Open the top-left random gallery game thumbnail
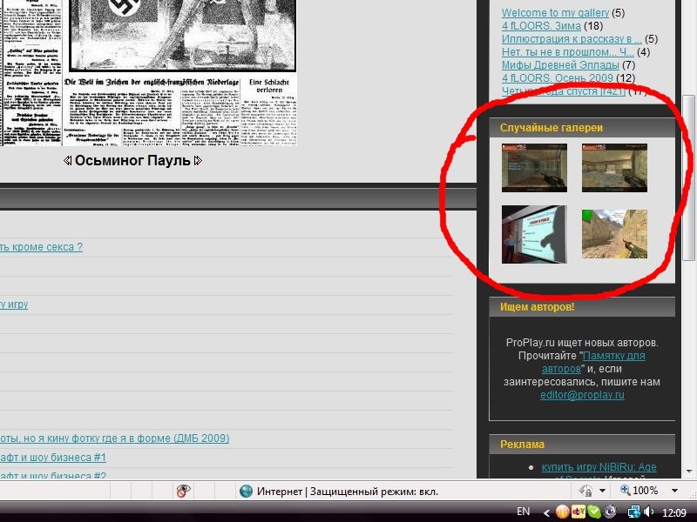The image size is (697, 522). pos(534,167)
